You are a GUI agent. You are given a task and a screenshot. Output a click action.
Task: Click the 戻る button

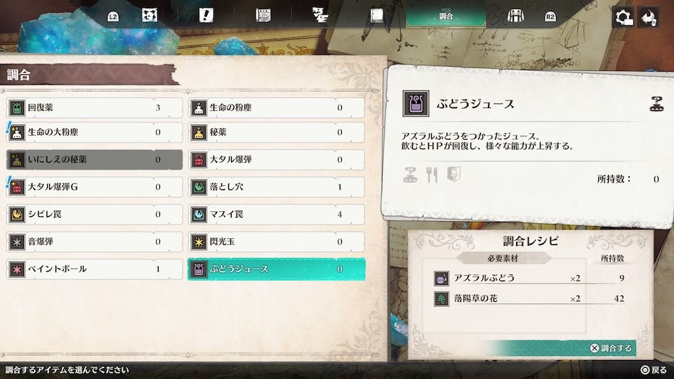tap(654, 370)
